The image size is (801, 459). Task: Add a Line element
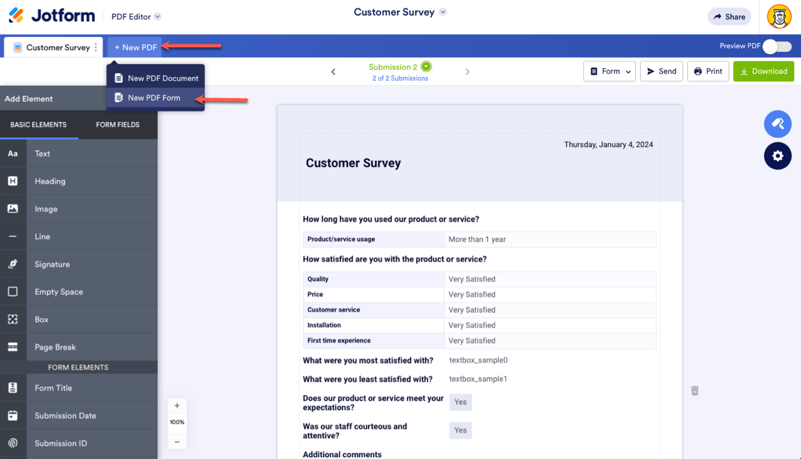(79, 236)
